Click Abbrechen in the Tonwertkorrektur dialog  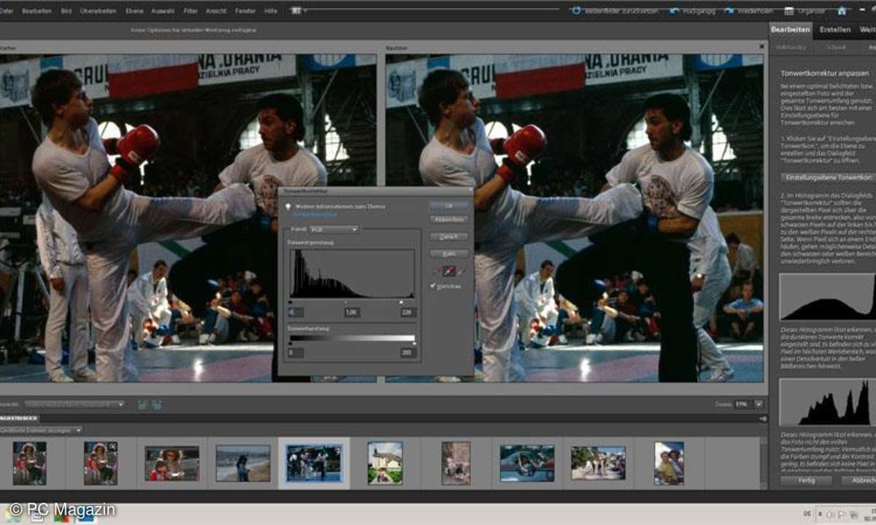tap(449, 219)
